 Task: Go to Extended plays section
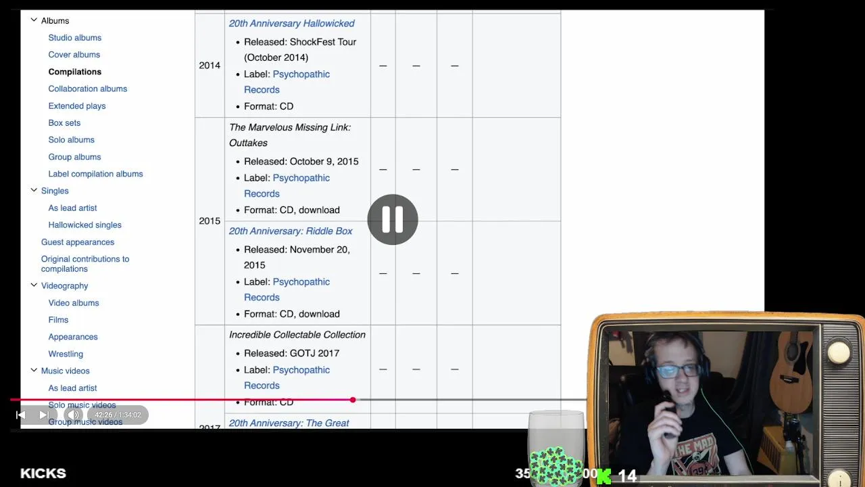[x=77, y=106]
